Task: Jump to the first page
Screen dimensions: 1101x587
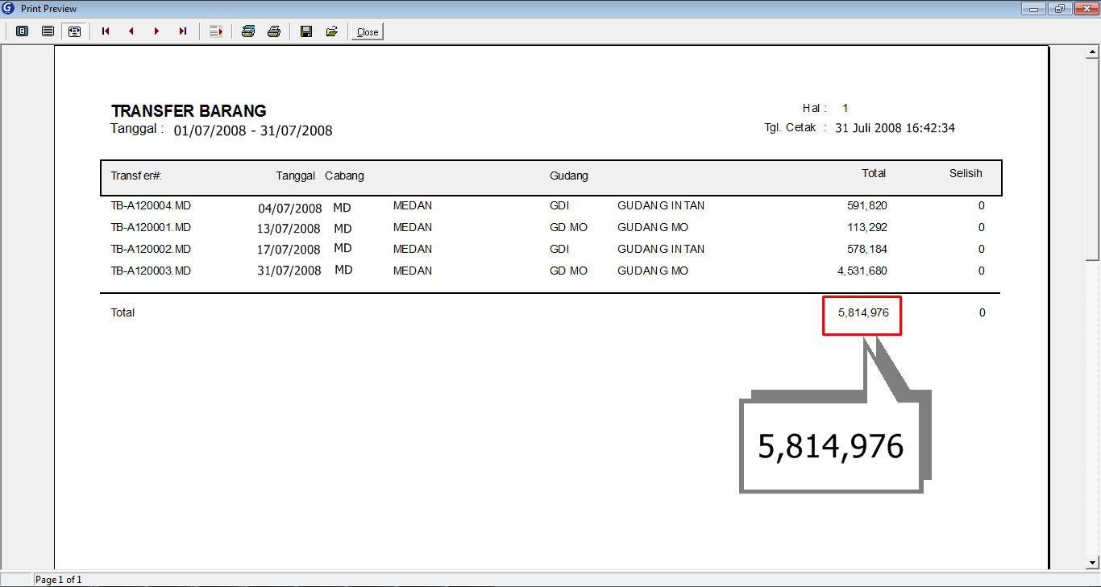Action: tap(106, 31)
